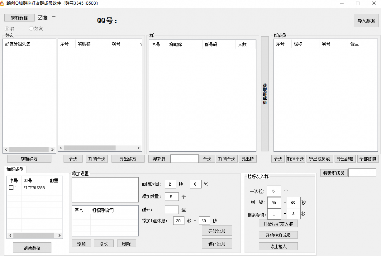The image size is (381, 256).
Task: Focus the 间隔时间 maximum seconds field
Action: 195,184
